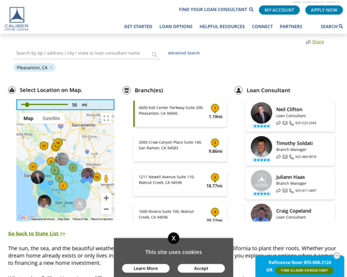
Task: Select the Newell Avenue Walnut Creek branch
Action: [180, 183]
